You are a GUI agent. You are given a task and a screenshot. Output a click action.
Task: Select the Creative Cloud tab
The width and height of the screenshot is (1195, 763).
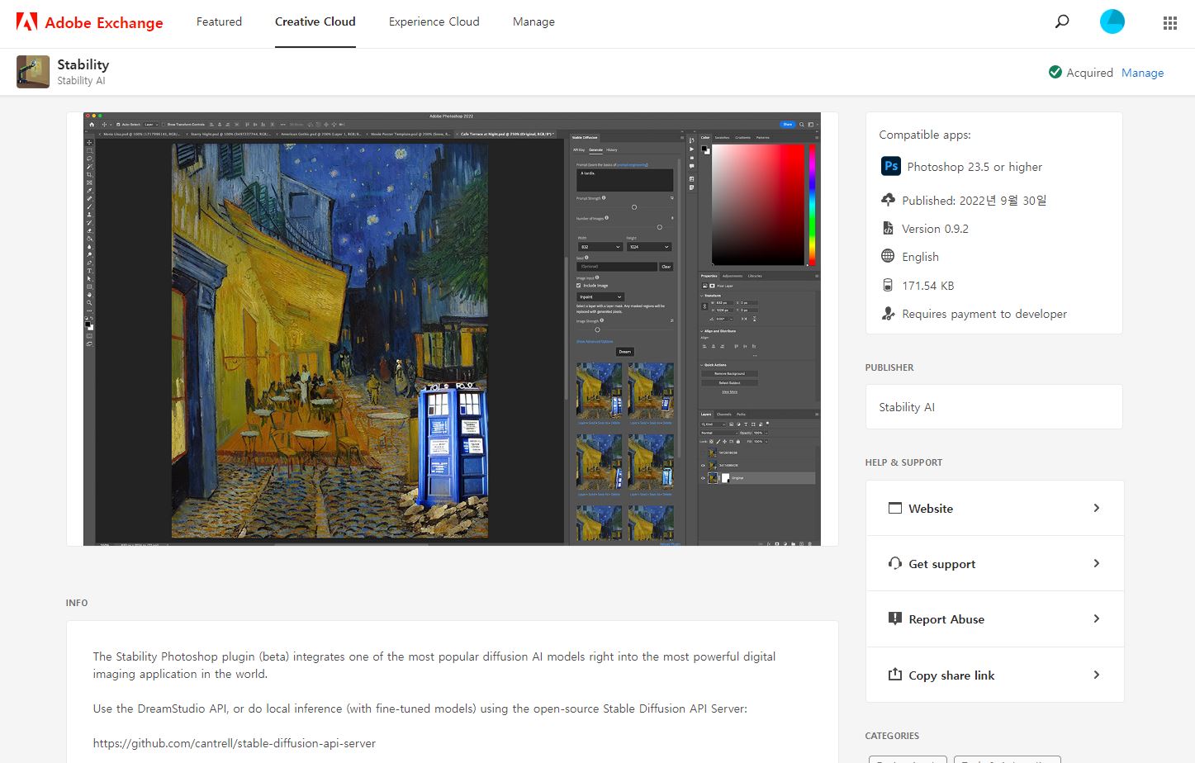(x=315, y=21)
